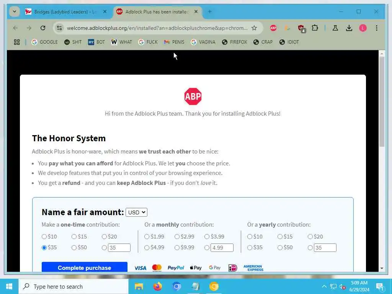Open the IDIOT bookmark
This screenshot has height=294, width=392.
point(289,42)
